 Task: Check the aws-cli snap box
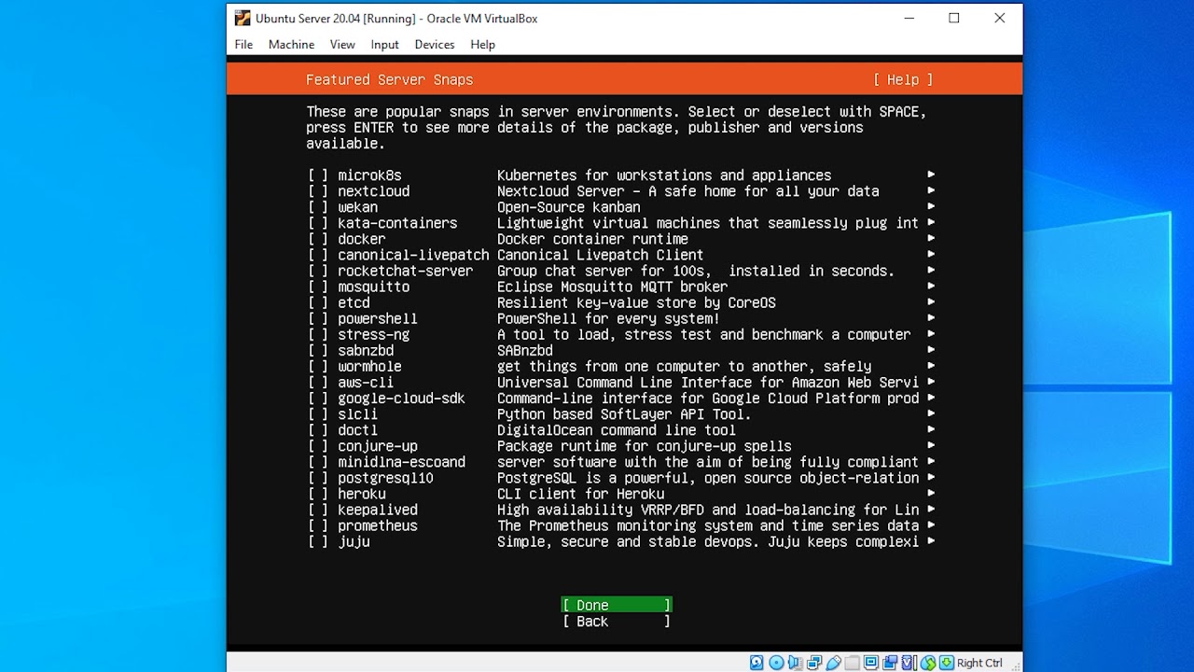click(318, 383)
